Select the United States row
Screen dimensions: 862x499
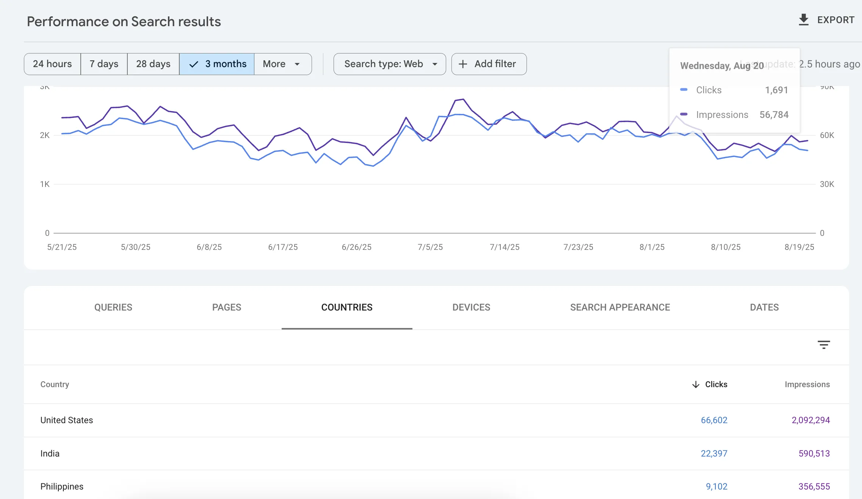tap(436, 420)
